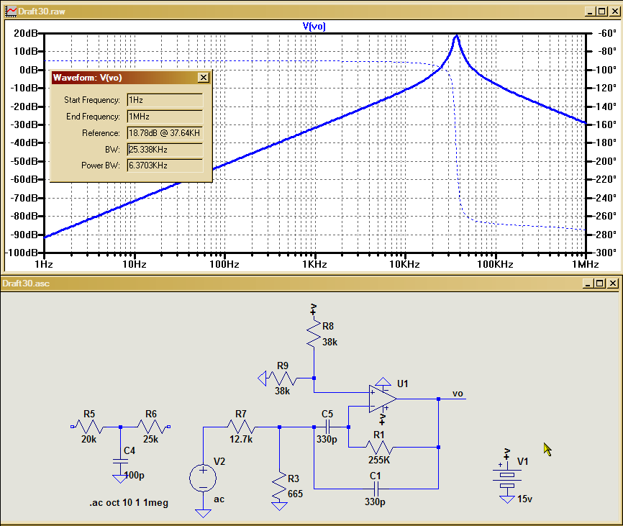
Task: Click the ground symbol below V2
Action: pos(203,513)
